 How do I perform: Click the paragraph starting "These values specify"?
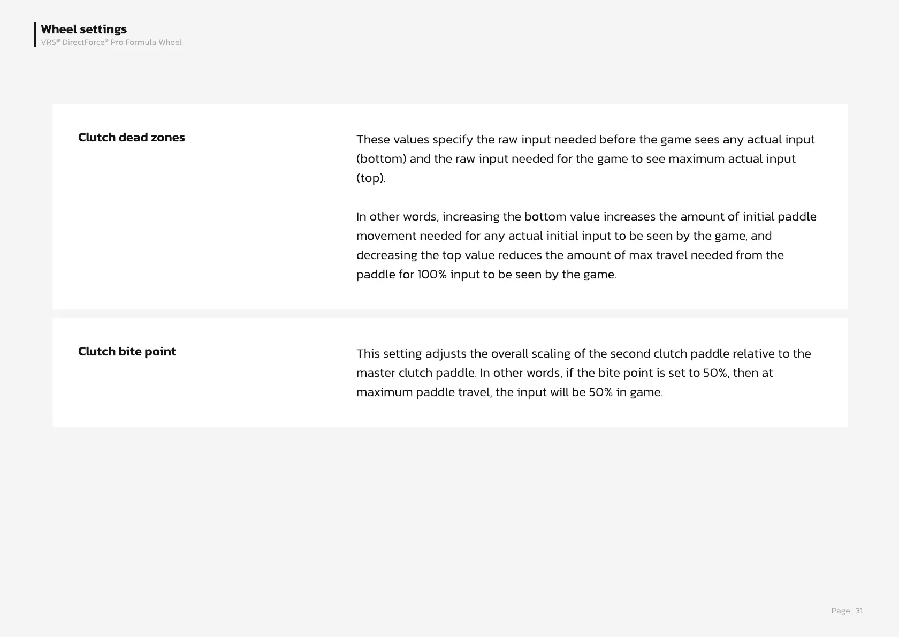point(585,158)
